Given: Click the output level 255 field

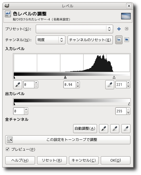Looking at the screenshot, I should point(121,111).
